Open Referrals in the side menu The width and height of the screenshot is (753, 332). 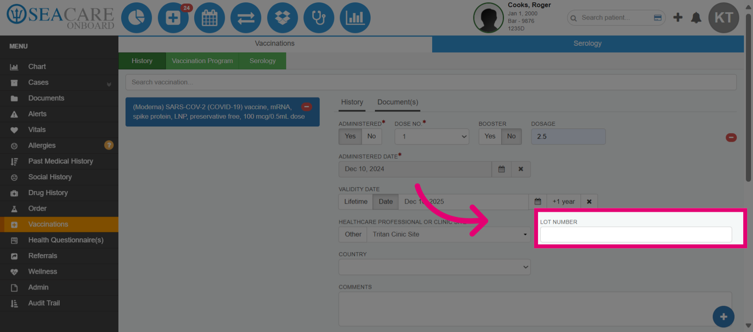59,256
